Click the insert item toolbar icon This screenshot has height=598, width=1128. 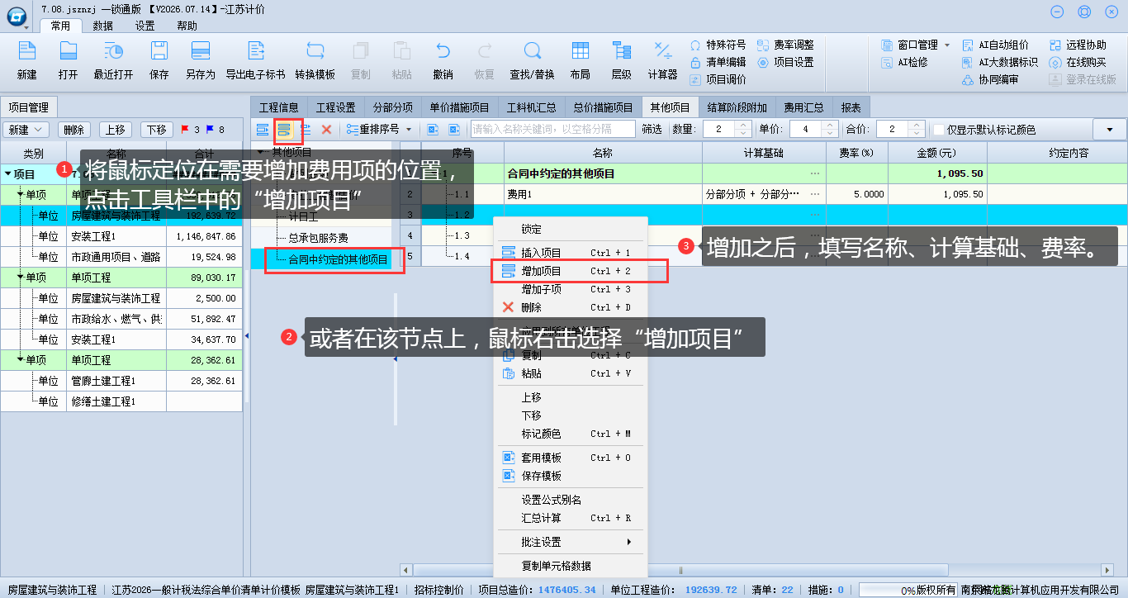click(x=263, y=130)
